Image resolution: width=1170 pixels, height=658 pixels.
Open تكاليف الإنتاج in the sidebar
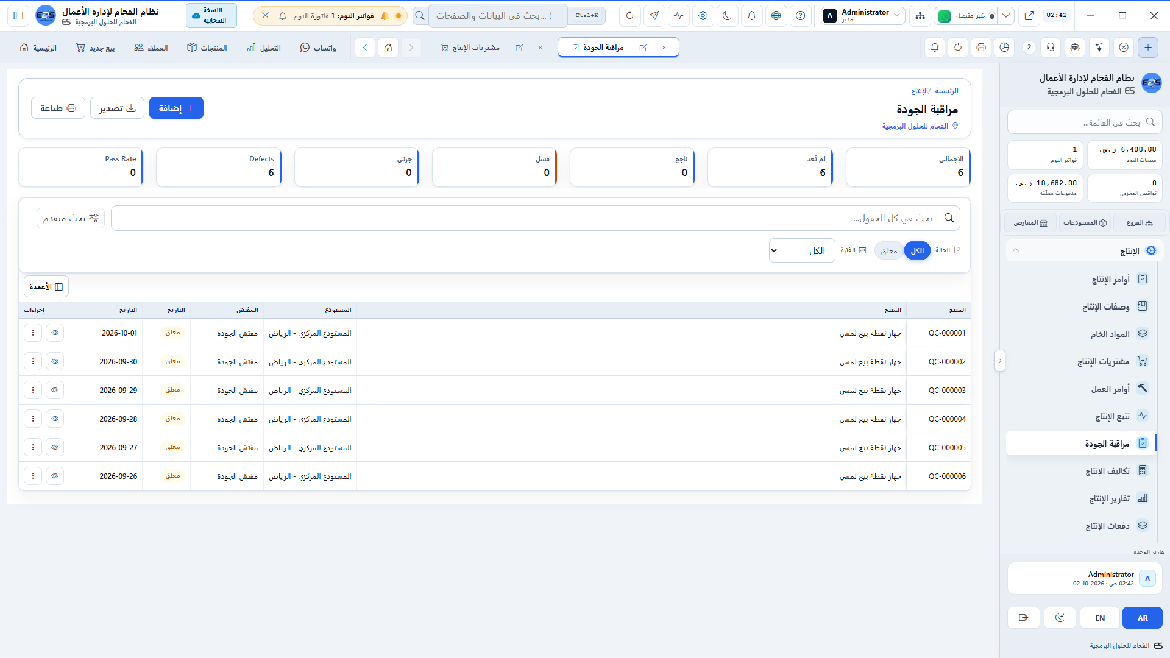(1082, 471)
